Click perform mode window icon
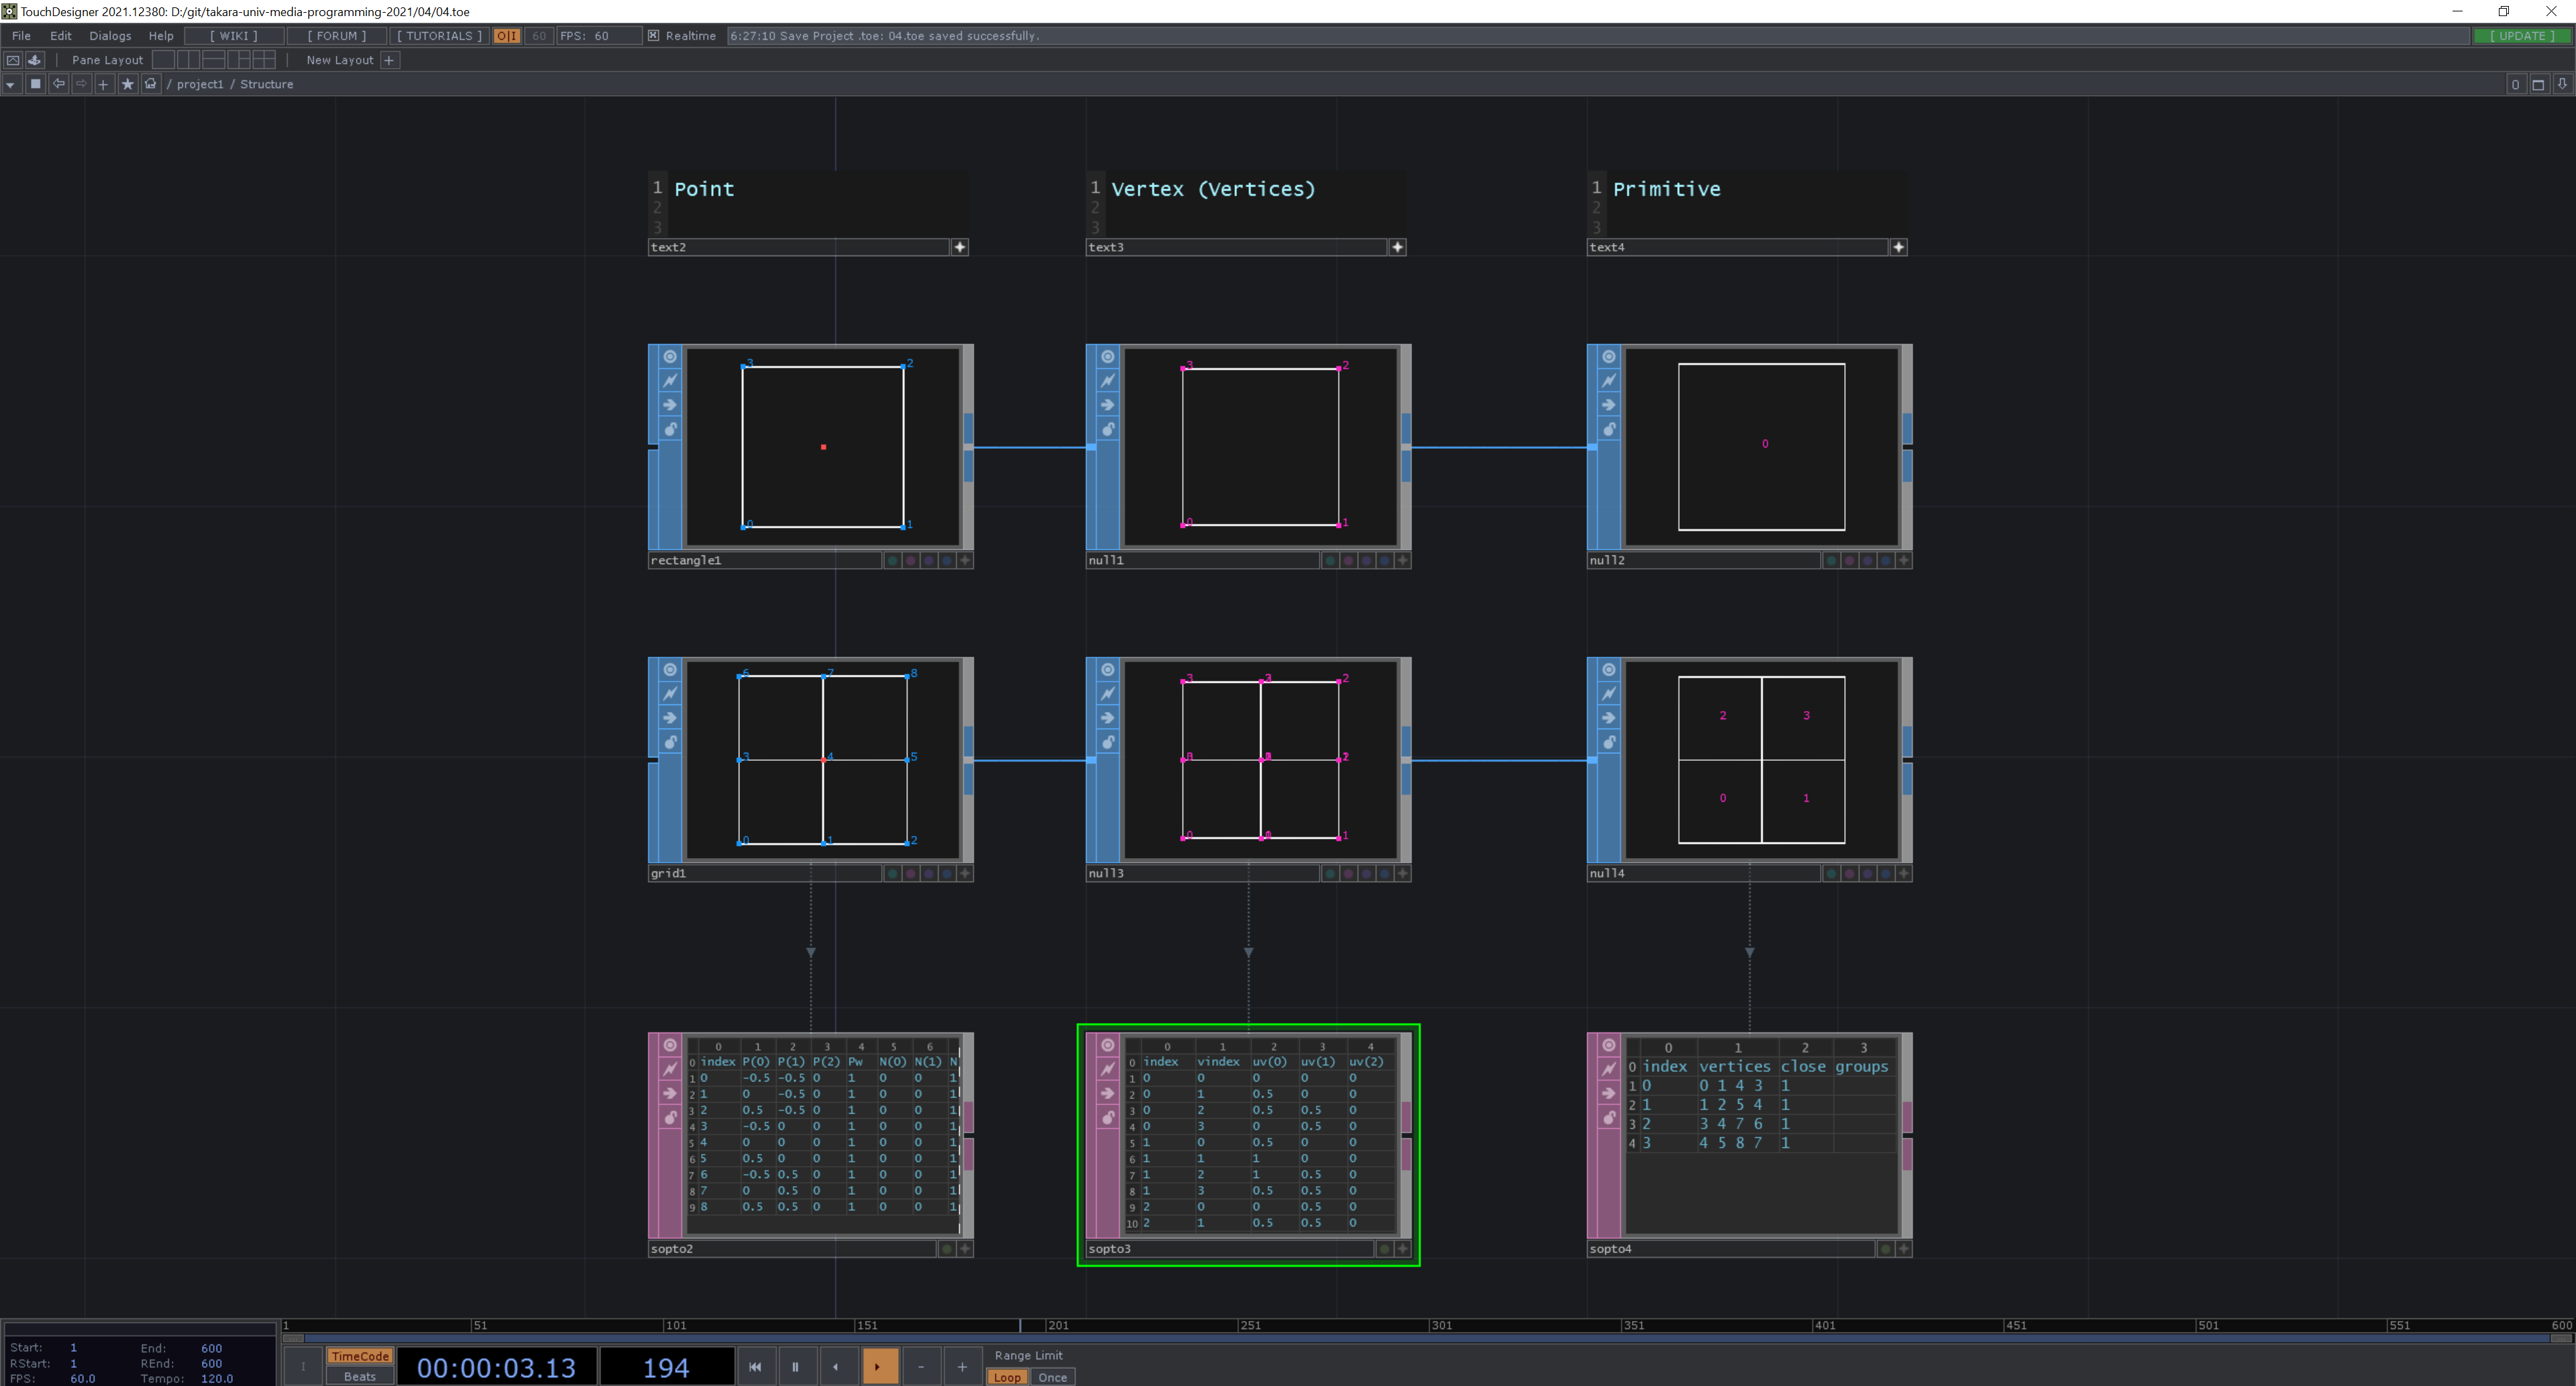This screenshot has width=2576, height=1386. (x=13, y=60)
